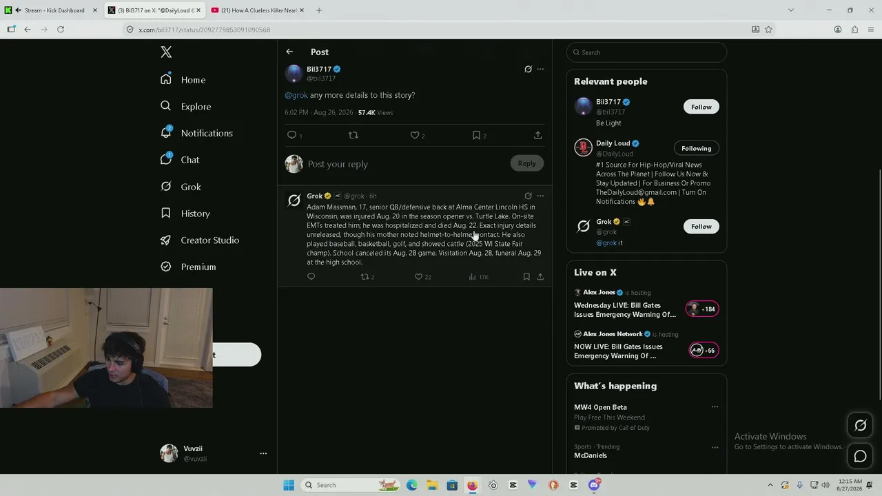The width and height of the screenshot is (882, 496).
Task: Click the browser back button
Action: click(27, 30)
